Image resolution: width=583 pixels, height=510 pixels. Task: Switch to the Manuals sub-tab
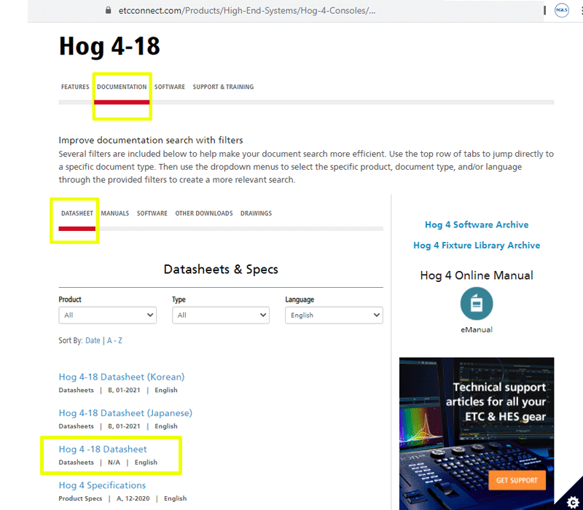tap(115, 213)
